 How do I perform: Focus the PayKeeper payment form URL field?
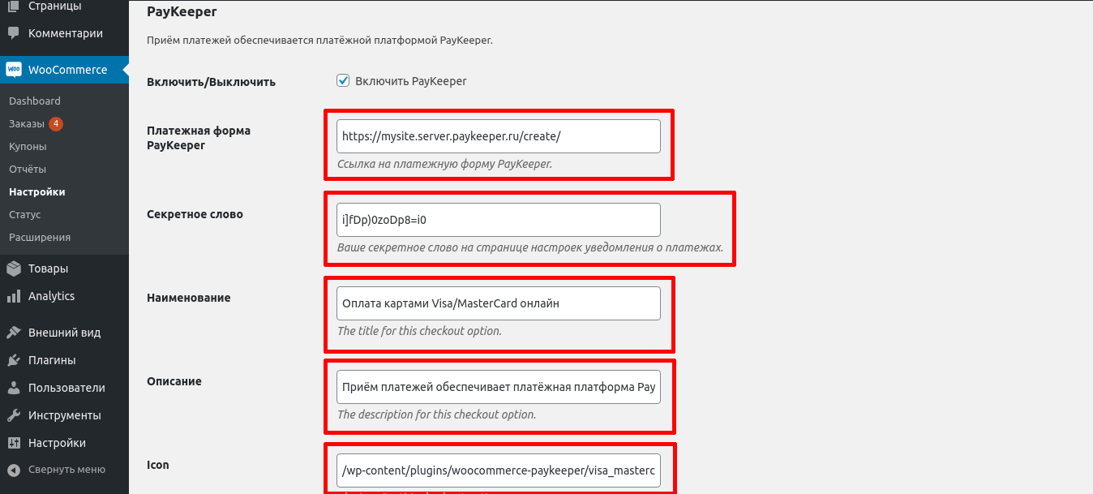498,136
